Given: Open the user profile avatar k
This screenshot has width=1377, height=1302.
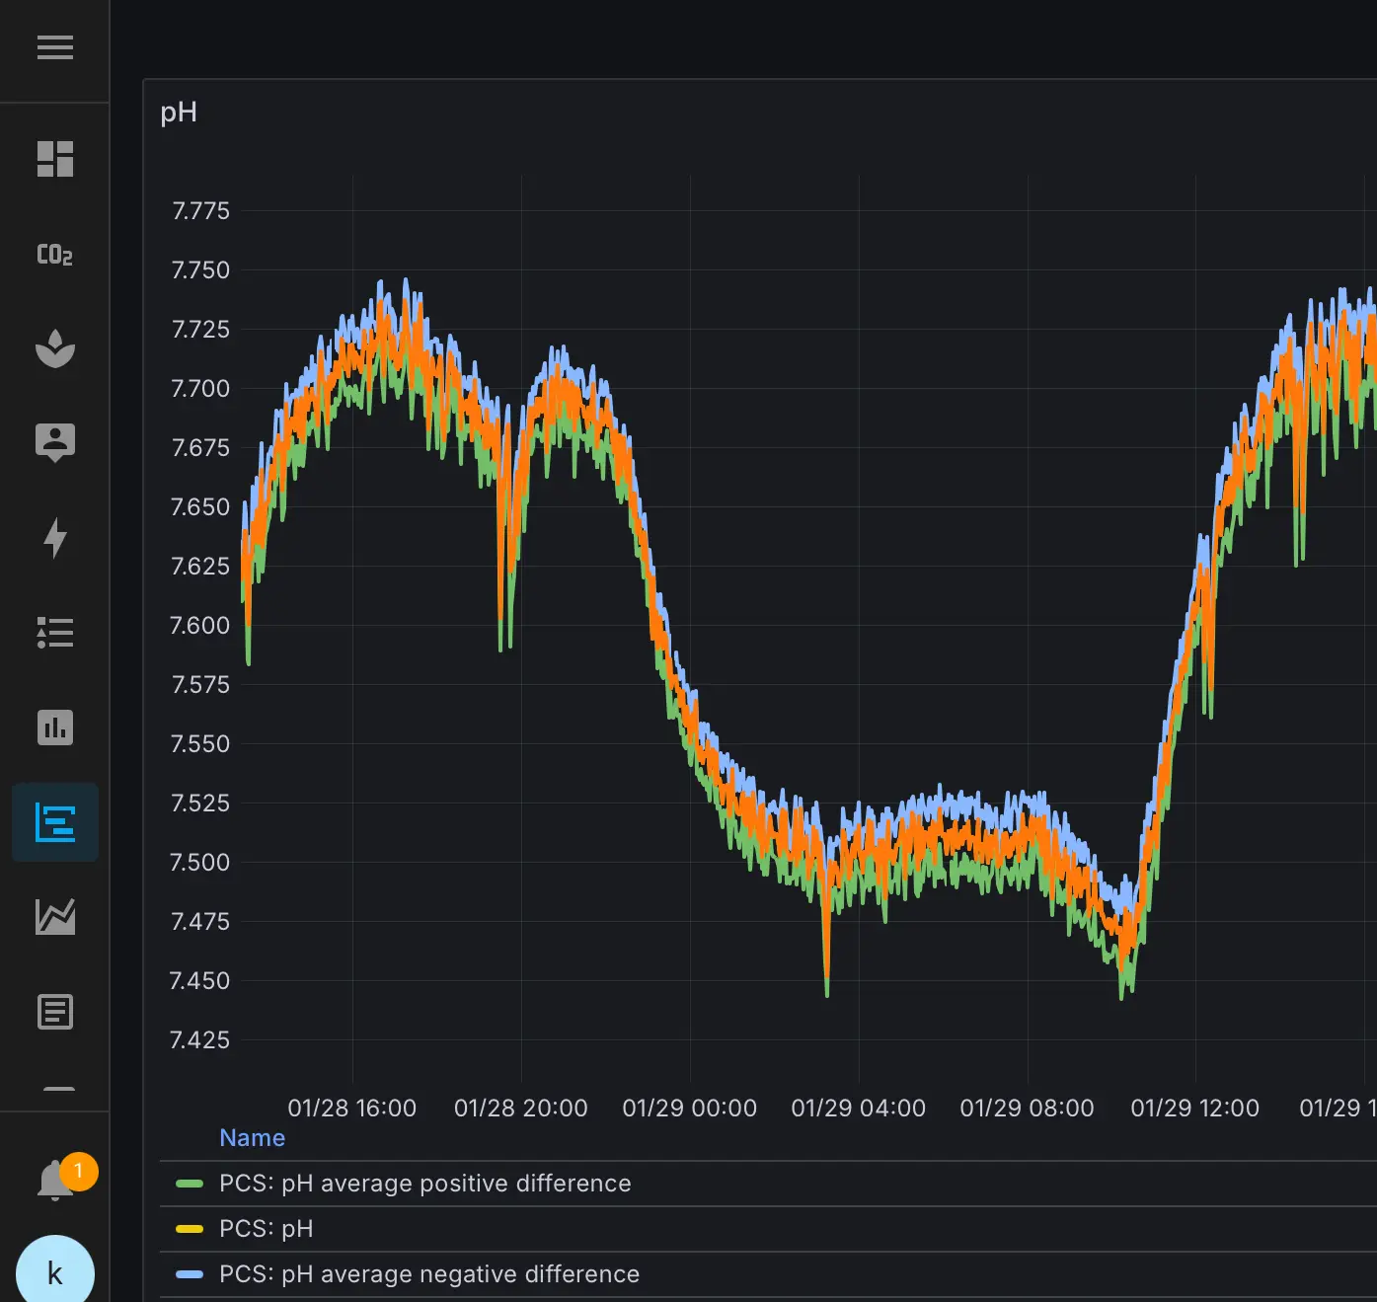Looking at the screenshot, I should coord(55,1273).
